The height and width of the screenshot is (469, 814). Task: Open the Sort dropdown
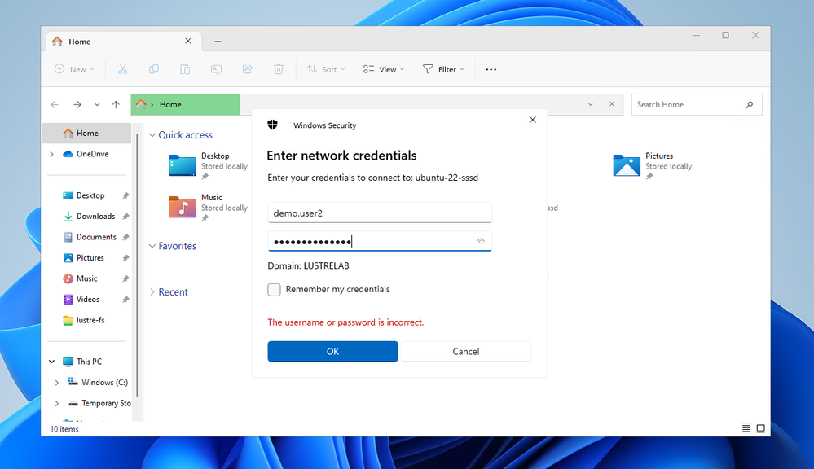pos(325,69)
